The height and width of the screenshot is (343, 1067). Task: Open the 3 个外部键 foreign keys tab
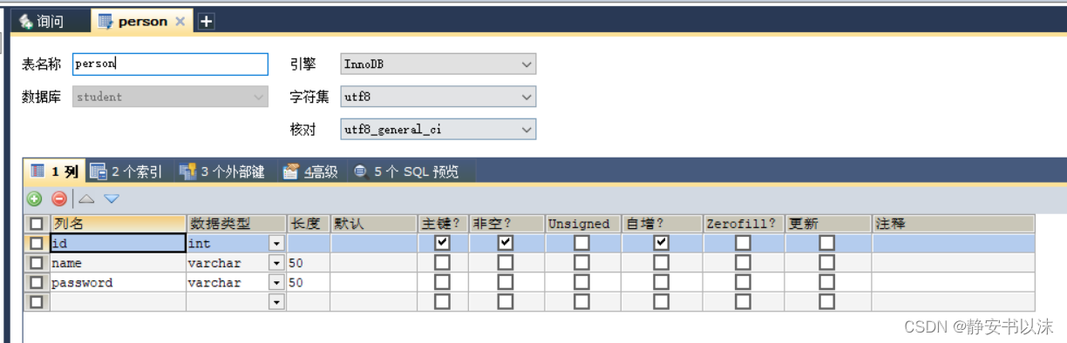222,171
